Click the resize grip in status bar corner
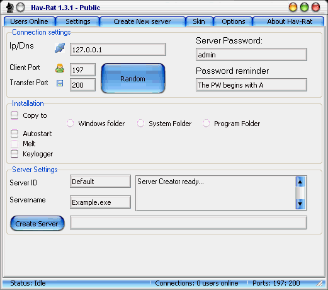The width and height of the screenshot is (328, 290). (x=320, y=283)
